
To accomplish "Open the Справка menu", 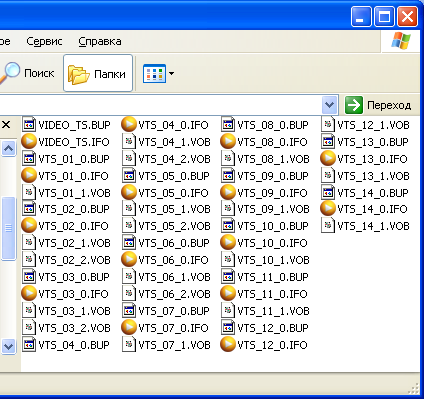I will coord(100,41).
